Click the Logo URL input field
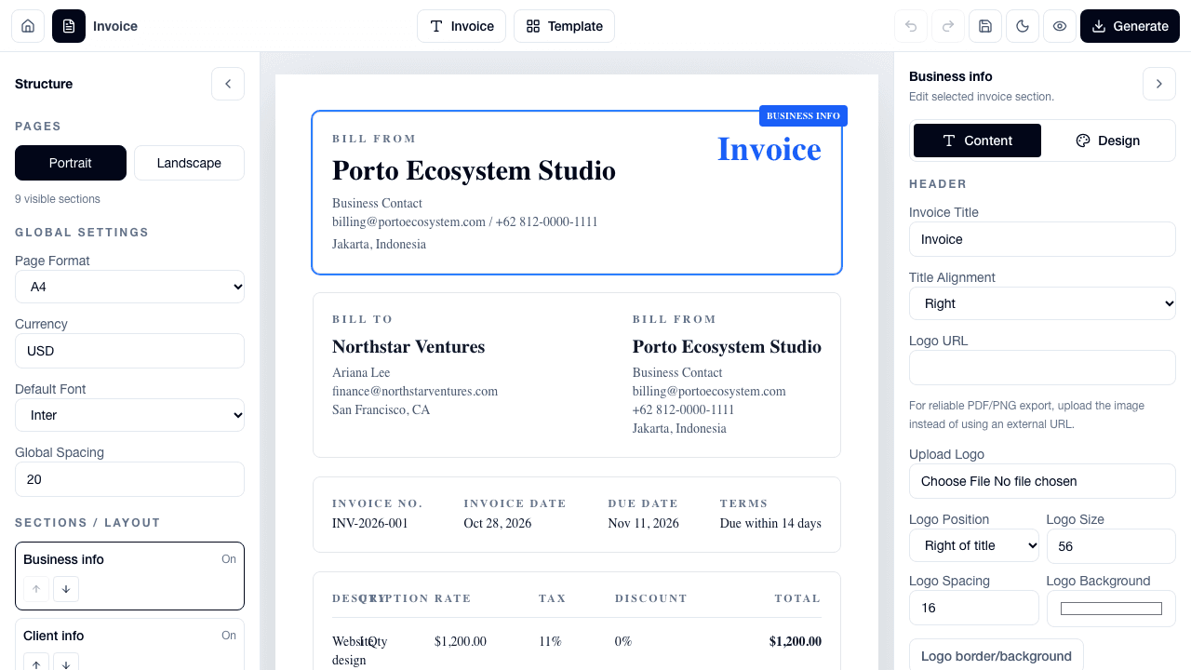 (1042, 368)
